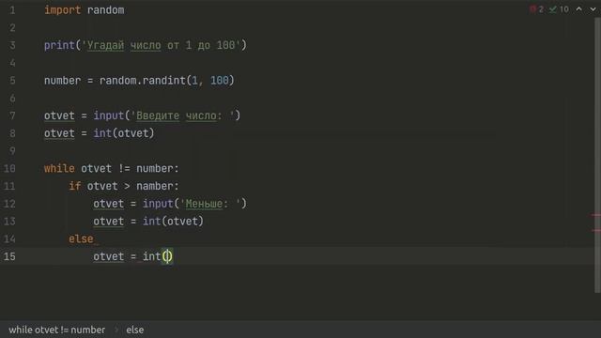Go to previous highlighted error arrow

578,9
